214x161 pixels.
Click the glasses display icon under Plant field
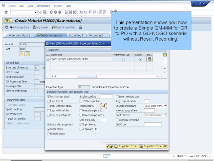pyautogui.click(x=22, y=54)
